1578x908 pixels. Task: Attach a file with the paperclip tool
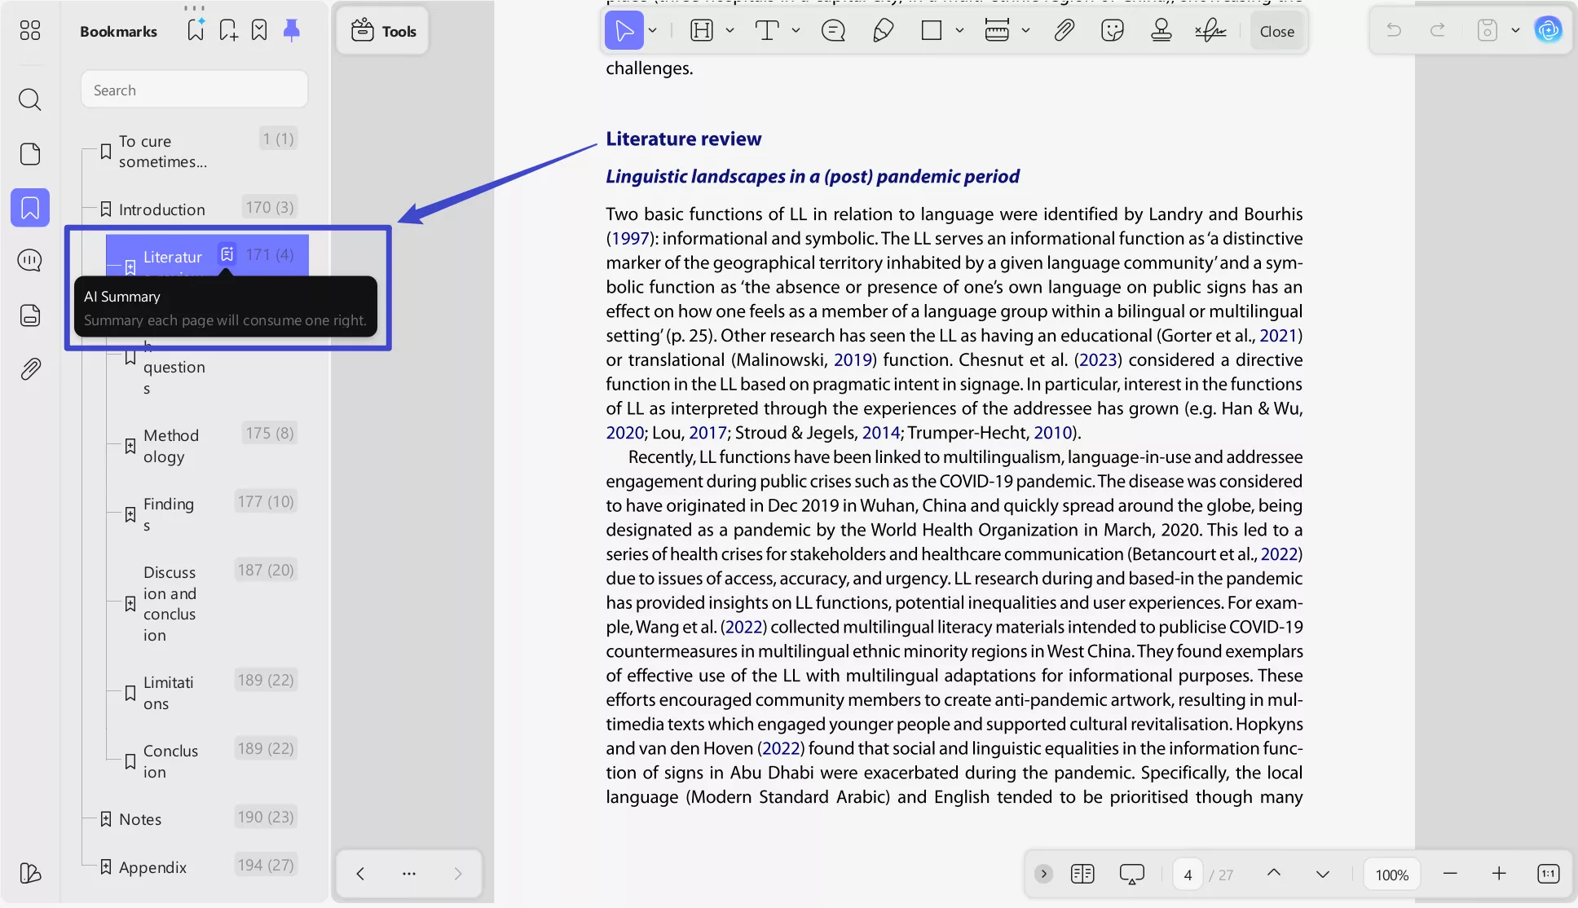point(1064,30)
